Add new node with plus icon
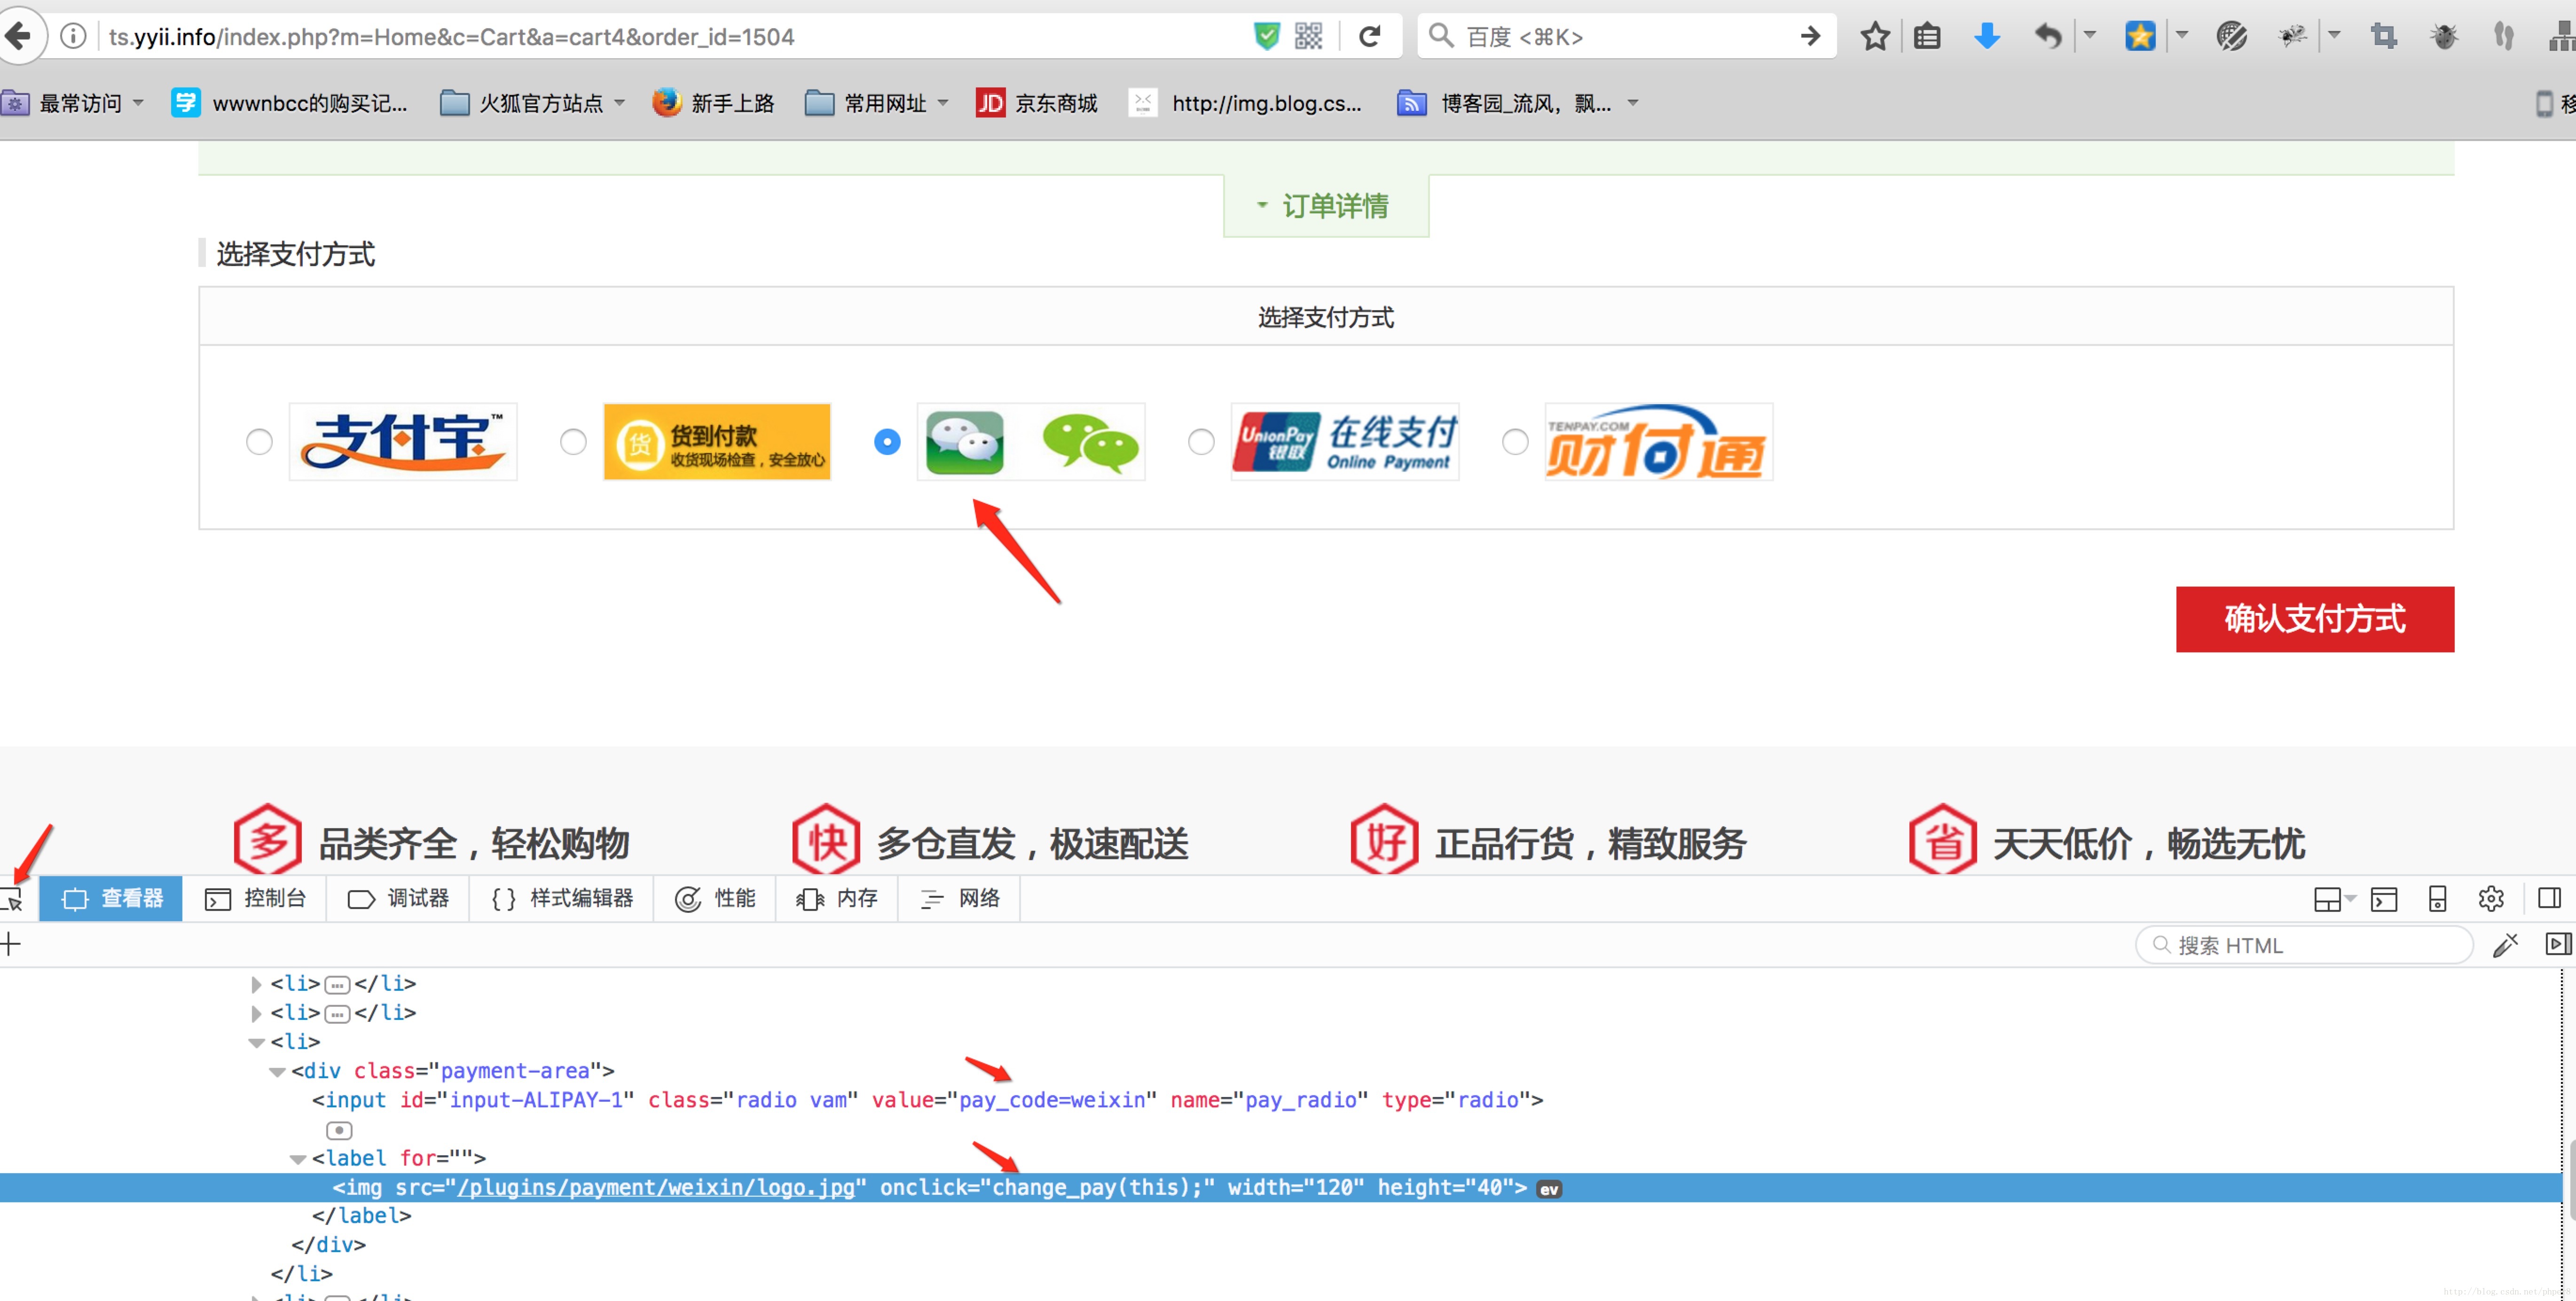 pos(10,944)
